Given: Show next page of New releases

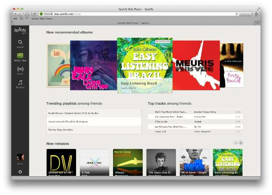Looking at the screenshot, I should pyautogui.click(x=241, y=142).
